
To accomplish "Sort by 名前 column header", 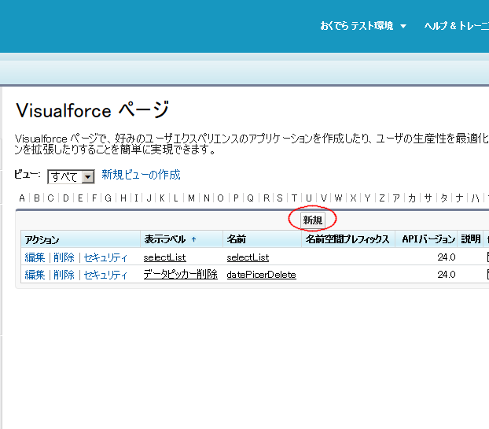I will [x=237, y=239].
